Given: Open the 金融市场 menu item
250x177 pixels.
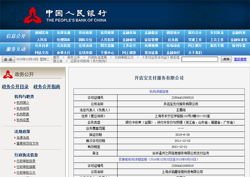Looking at the screenshot, I should (130, 33).
